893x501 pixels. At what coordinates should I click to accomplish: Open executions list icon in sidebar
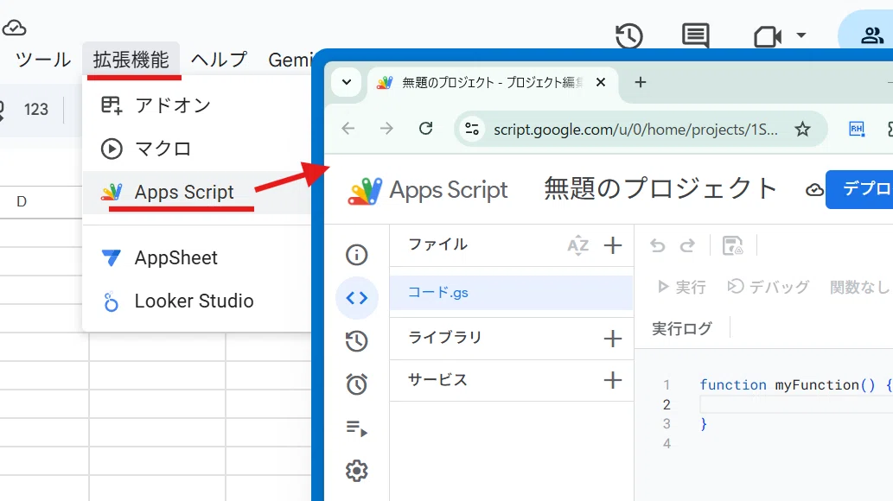(356, 428)
